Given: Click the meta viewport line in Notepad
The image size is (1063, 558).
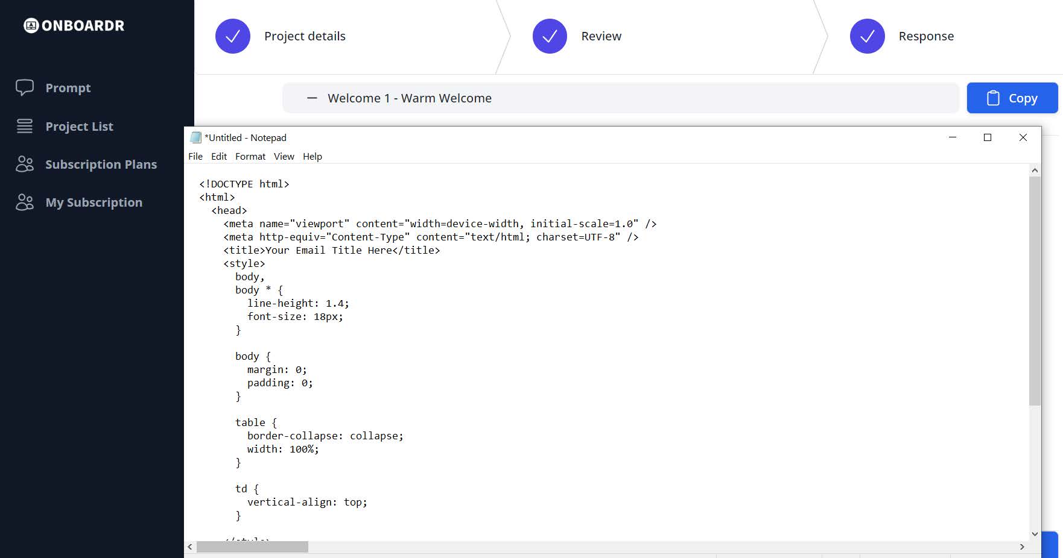Looking at the screenshot, I should 440,224.
